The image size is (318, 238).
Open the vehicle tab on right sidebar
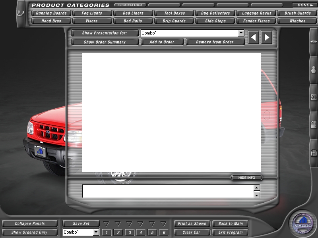pyautogui.click(x=314, y=42)
